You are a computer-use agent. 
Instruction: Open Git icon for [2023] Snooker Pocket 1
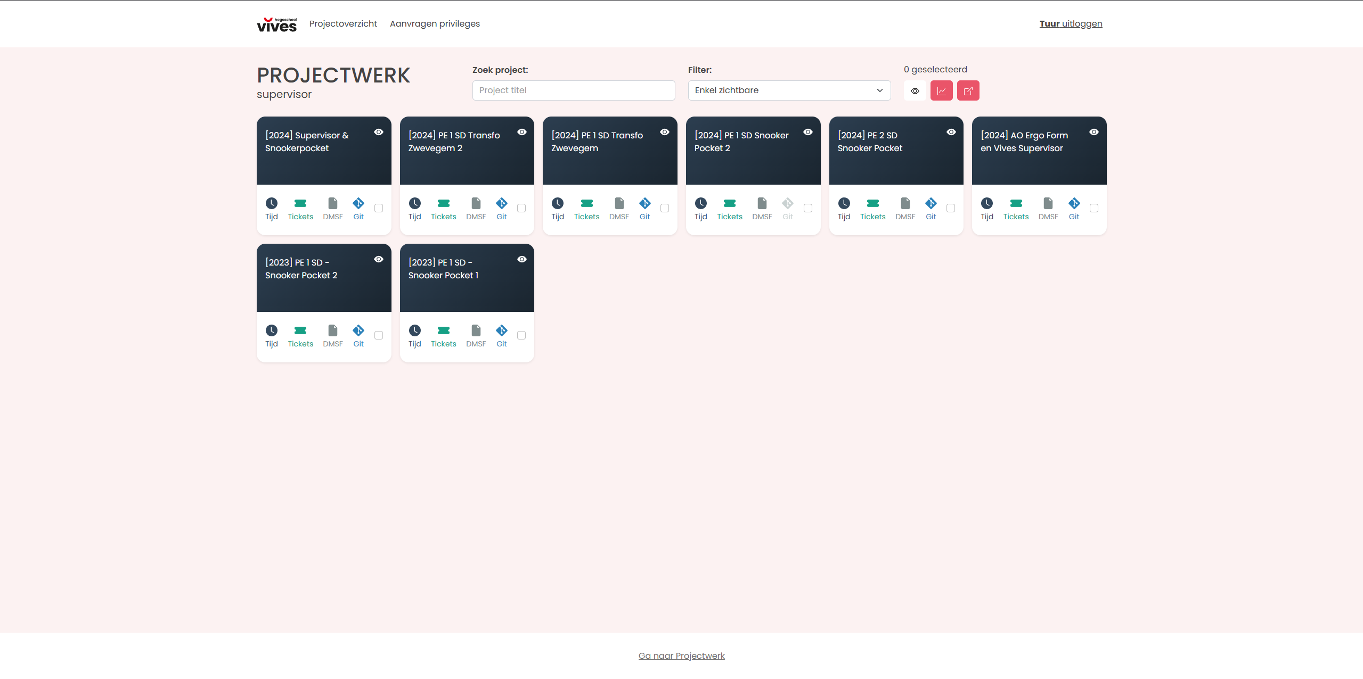[501, 330]
